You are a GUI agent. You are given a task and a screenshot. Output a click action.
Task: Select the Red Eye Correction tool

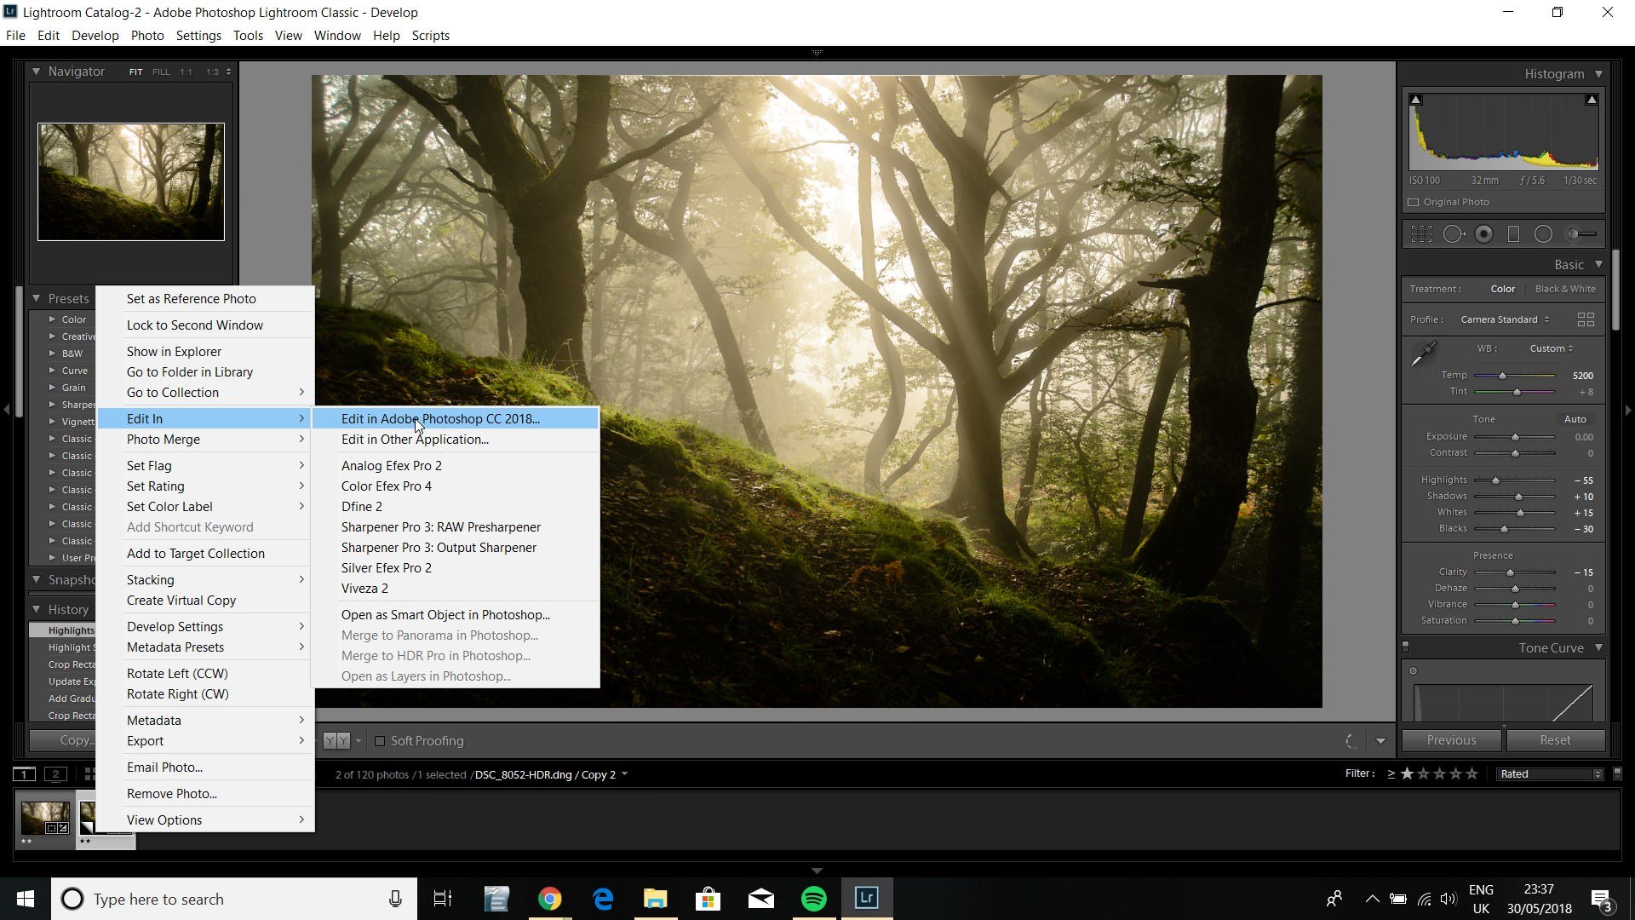(x=1483, y=233)
